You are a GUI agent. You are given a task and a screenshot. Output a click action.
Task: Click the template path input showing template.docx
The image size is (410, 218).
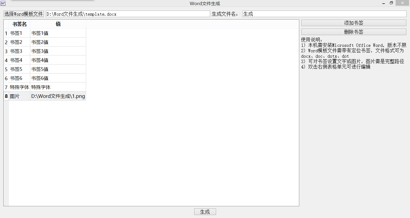click(x=128, y=14)
